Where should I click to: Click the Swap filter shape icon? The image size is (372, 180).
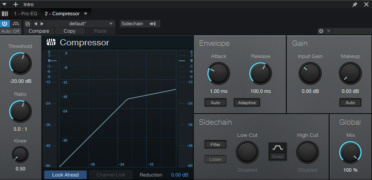click(278, 151)
